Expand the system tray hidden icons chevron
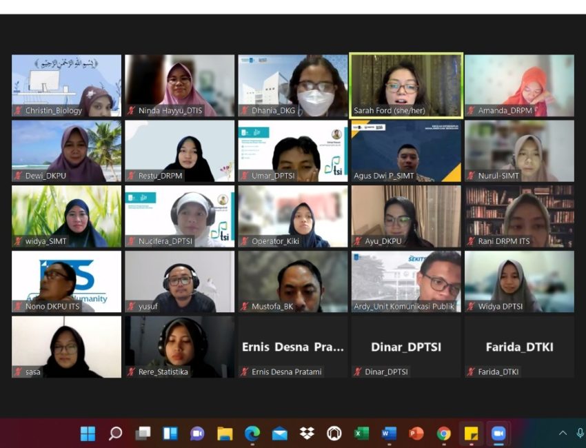Screen dimensions: 586x448 point(563,434)
